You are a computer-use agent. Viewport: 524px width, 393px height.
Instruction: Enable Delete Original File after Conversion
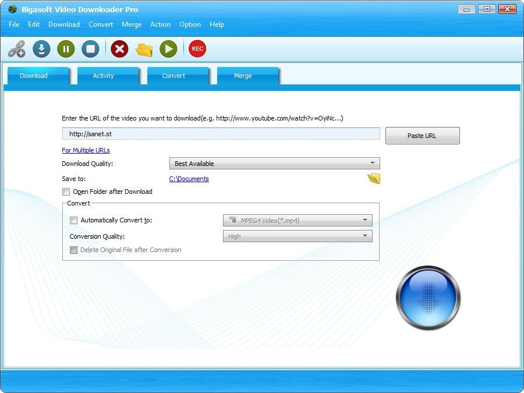pos(74,250)
